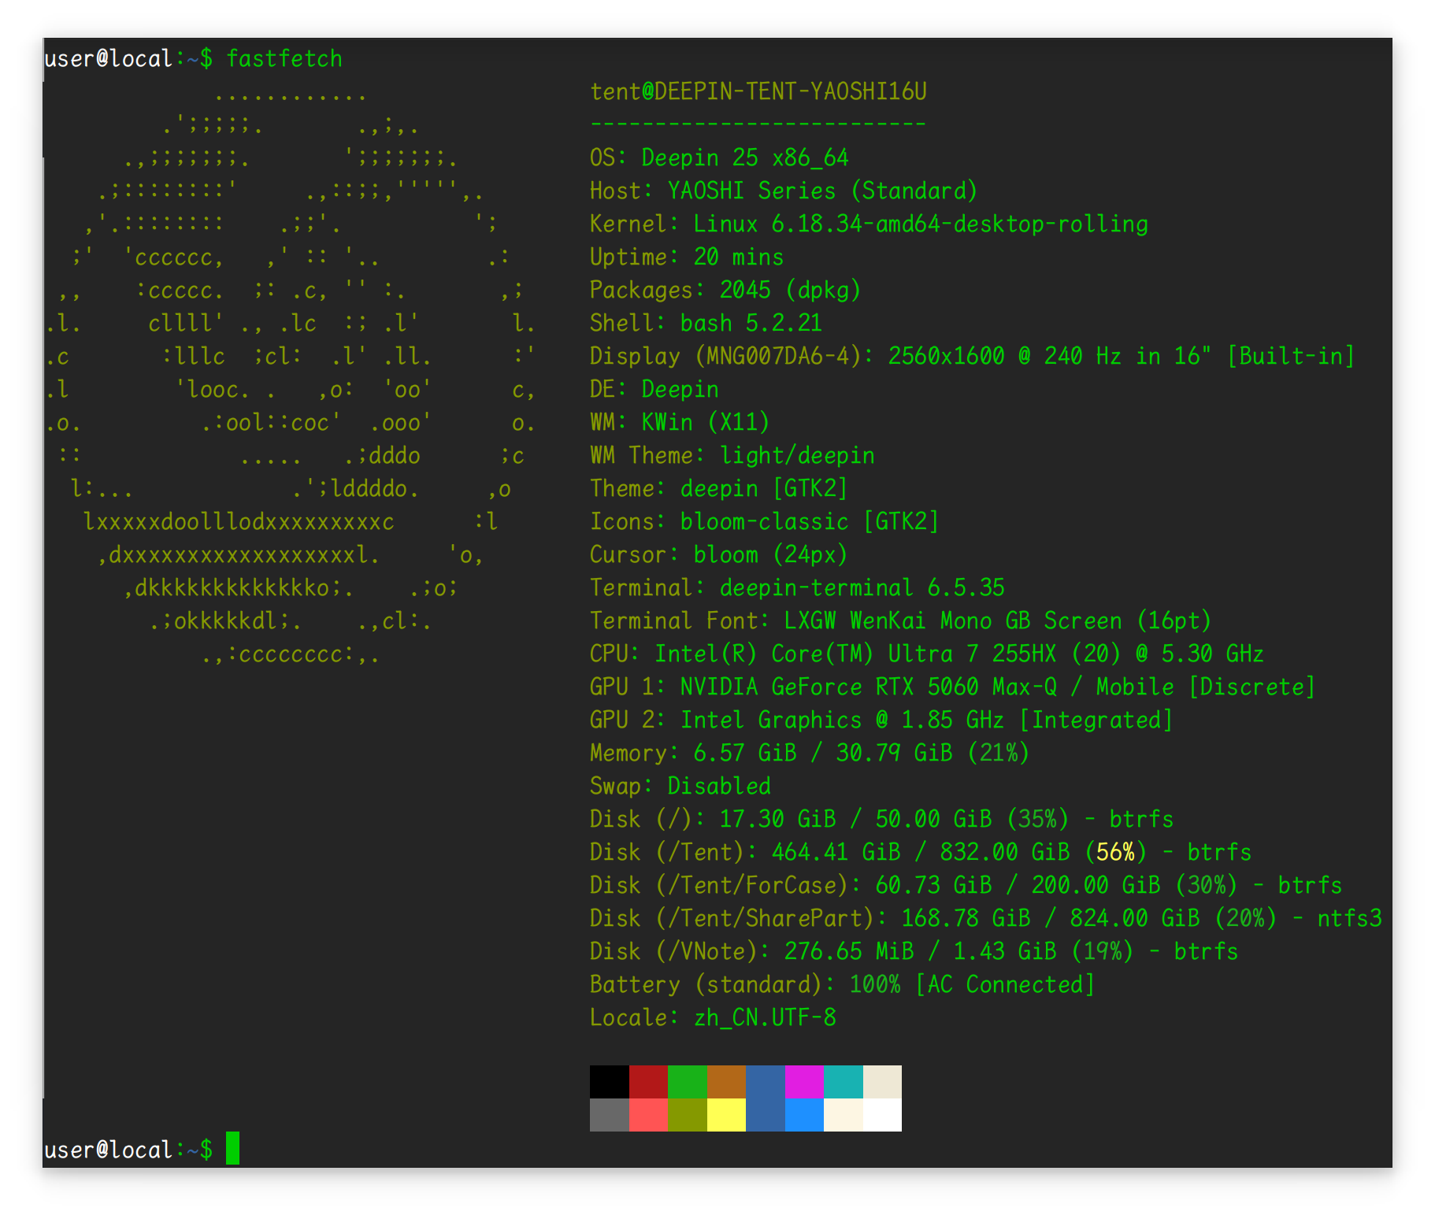Image resolution: width=1435 pixels, height=1215 pixels.
Task: Click the Display (MNG007DA6-4) resolution line
Action: click(x=973, y=357)
